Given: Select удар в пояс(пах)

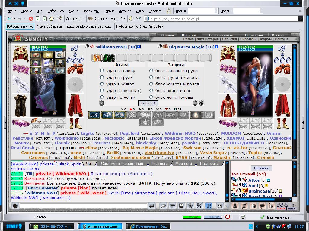Looking at the screenshot, I should 102,91.
